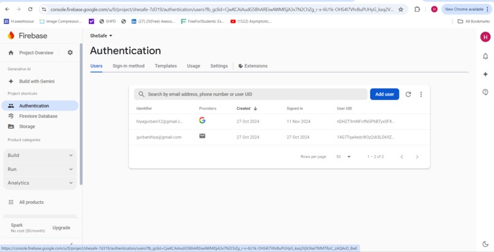Image resolution: width=494 pixels, height=252 pixels.
Task: Switch to the Extensions tab
Action: (x=253, y=66)
